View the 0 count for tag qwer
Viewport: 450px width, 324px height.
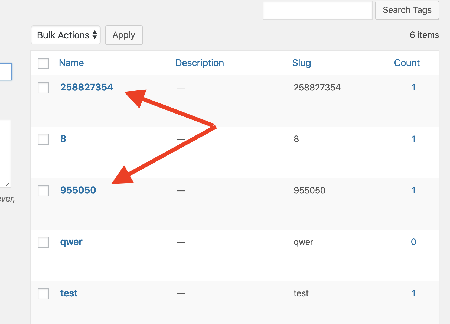click(x=413, y=242)
